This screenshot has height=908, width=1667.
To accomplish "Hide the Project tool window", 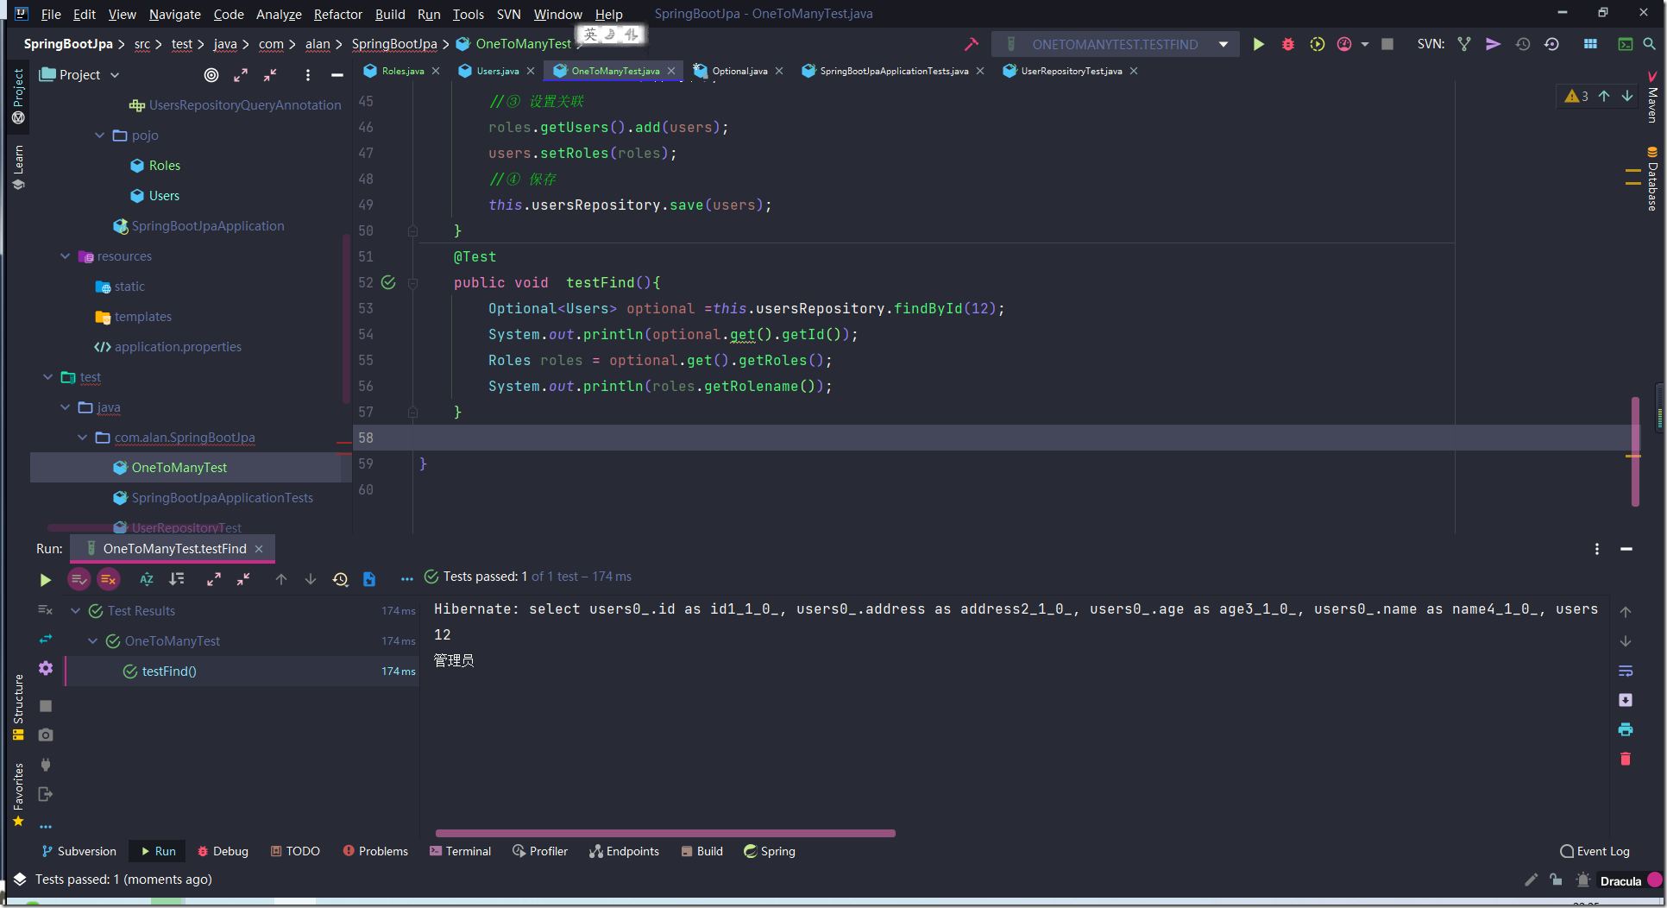I will pyautogui.click(x=337, y=75).
